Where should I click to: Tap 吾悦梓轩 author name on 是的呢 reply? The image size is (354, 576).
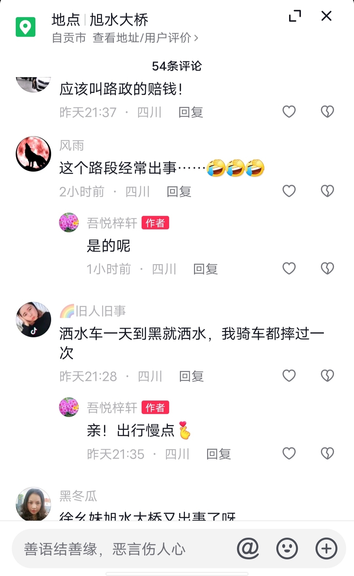112,223
